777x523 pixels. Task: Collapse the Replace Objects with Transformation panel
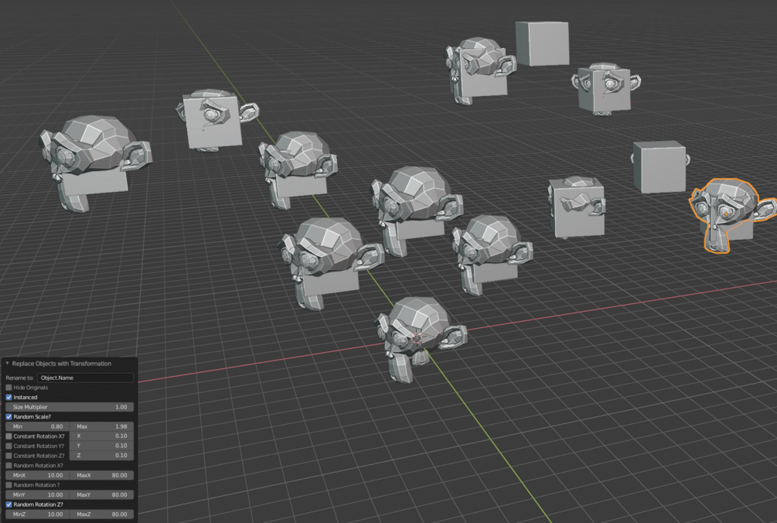[8, 364]
